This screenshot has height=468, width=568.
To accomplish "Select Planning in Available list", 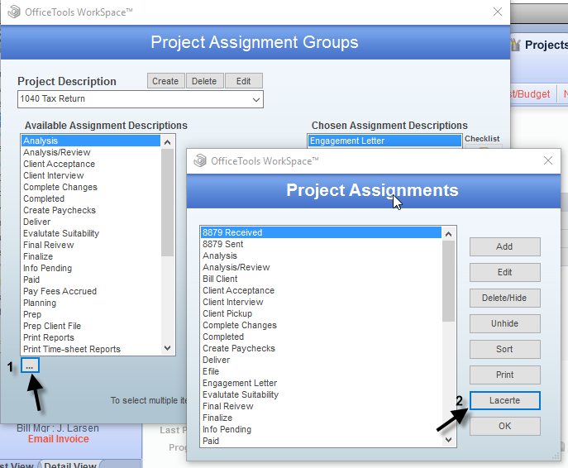I will (x=91, y=303).
